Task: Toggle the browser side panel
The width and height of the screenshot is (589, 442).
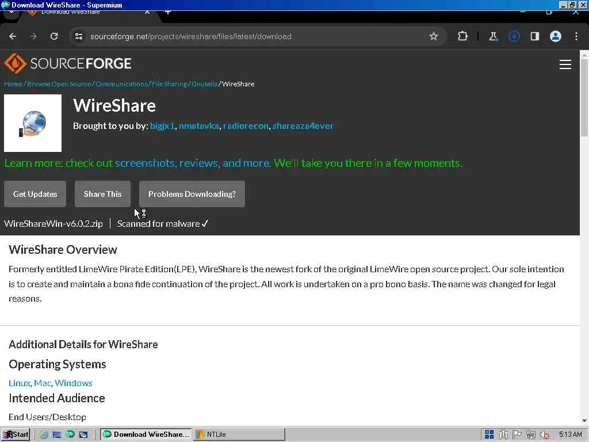Action: coord(535,36)
